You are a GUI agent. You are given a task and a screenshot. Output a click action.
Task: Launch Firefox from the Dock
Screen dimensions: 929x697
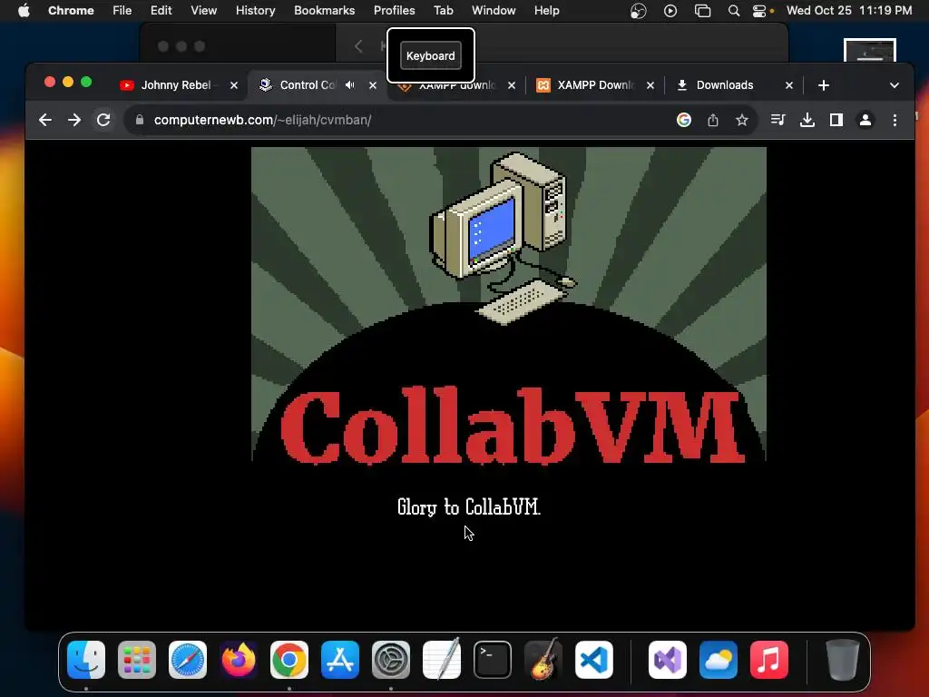[239, 660]
